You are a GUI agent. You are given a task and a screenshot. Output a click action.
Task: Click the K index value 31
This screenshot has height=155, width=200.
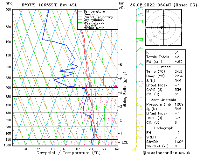176,52
